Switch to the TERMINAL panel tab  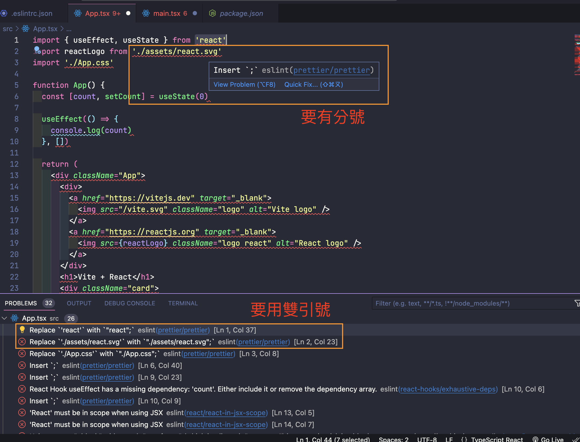click(x=183, y=303)
